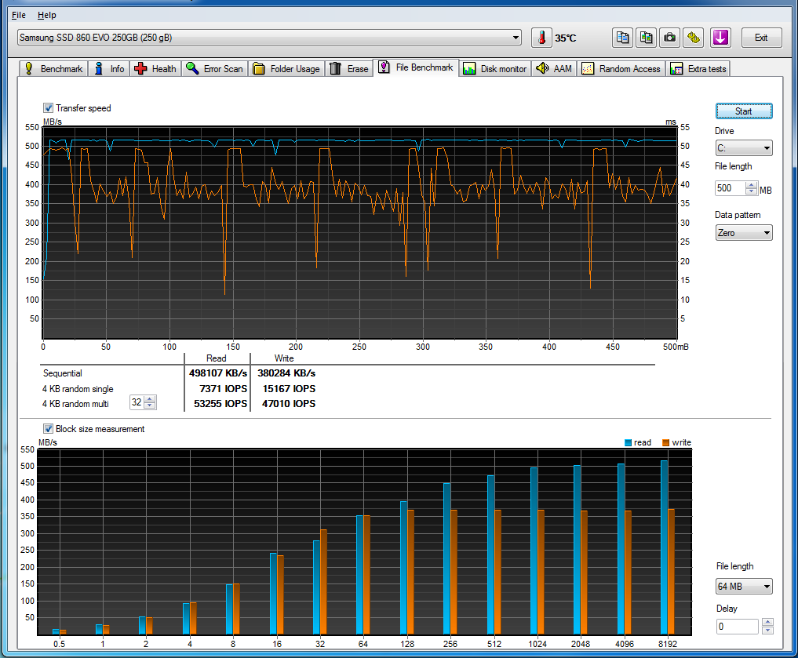
Task: Open the Help menu
Action: pyautogui.click(x=47, y=15)
